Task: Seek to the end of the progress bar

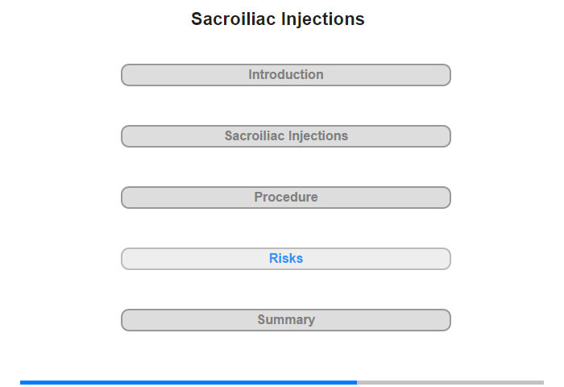Action: (x=542, y=382)
